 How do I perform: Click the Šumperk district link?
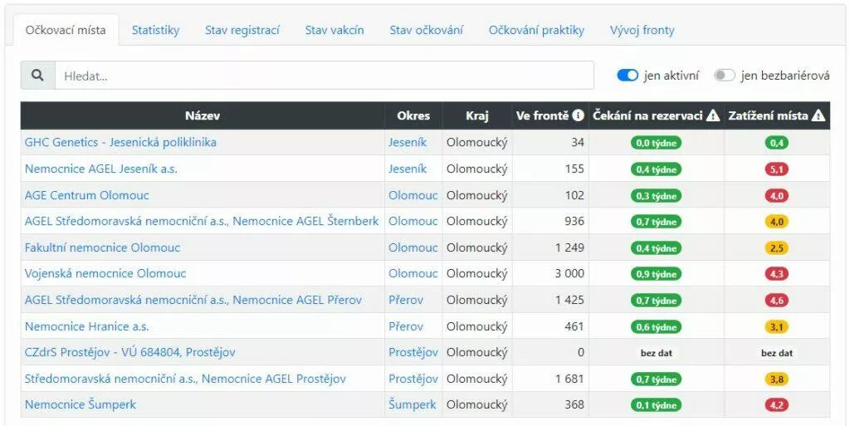tap(412, 405)
